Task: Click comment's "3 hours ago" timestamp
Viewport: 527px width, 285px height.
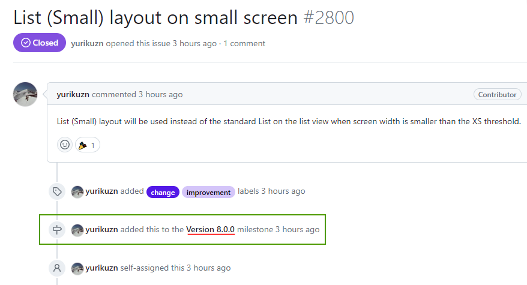Action: click(x=160, y=94)
